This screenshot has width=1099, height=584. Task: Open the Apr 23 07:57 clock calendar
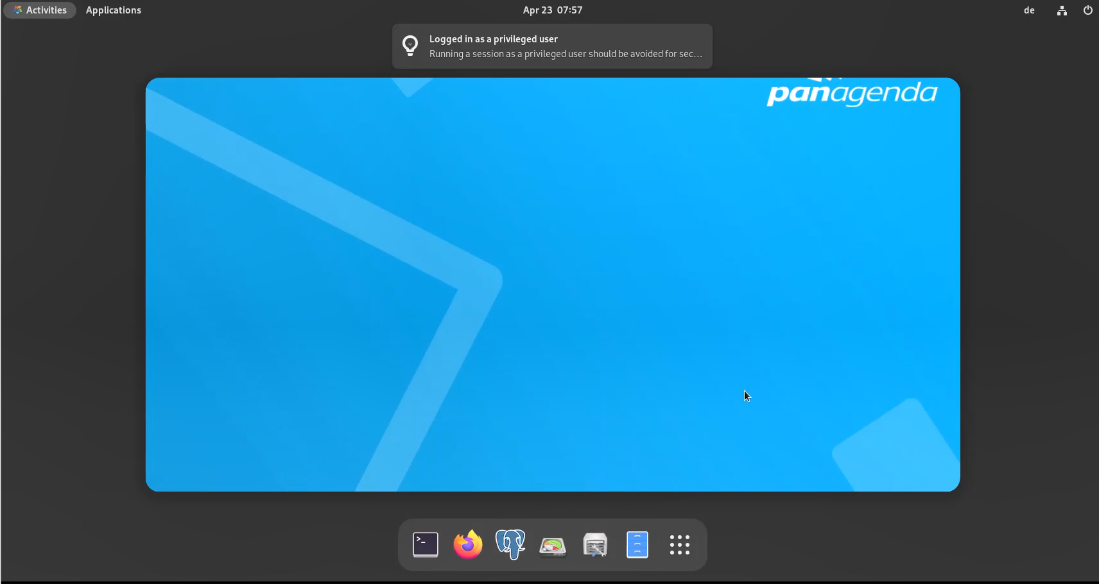tap(552, 10)
